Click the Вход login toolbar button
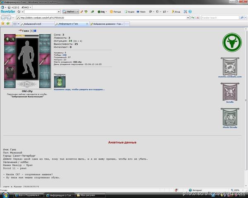The width and height of the screenshot is (248, 198). (x=176, y=12)
